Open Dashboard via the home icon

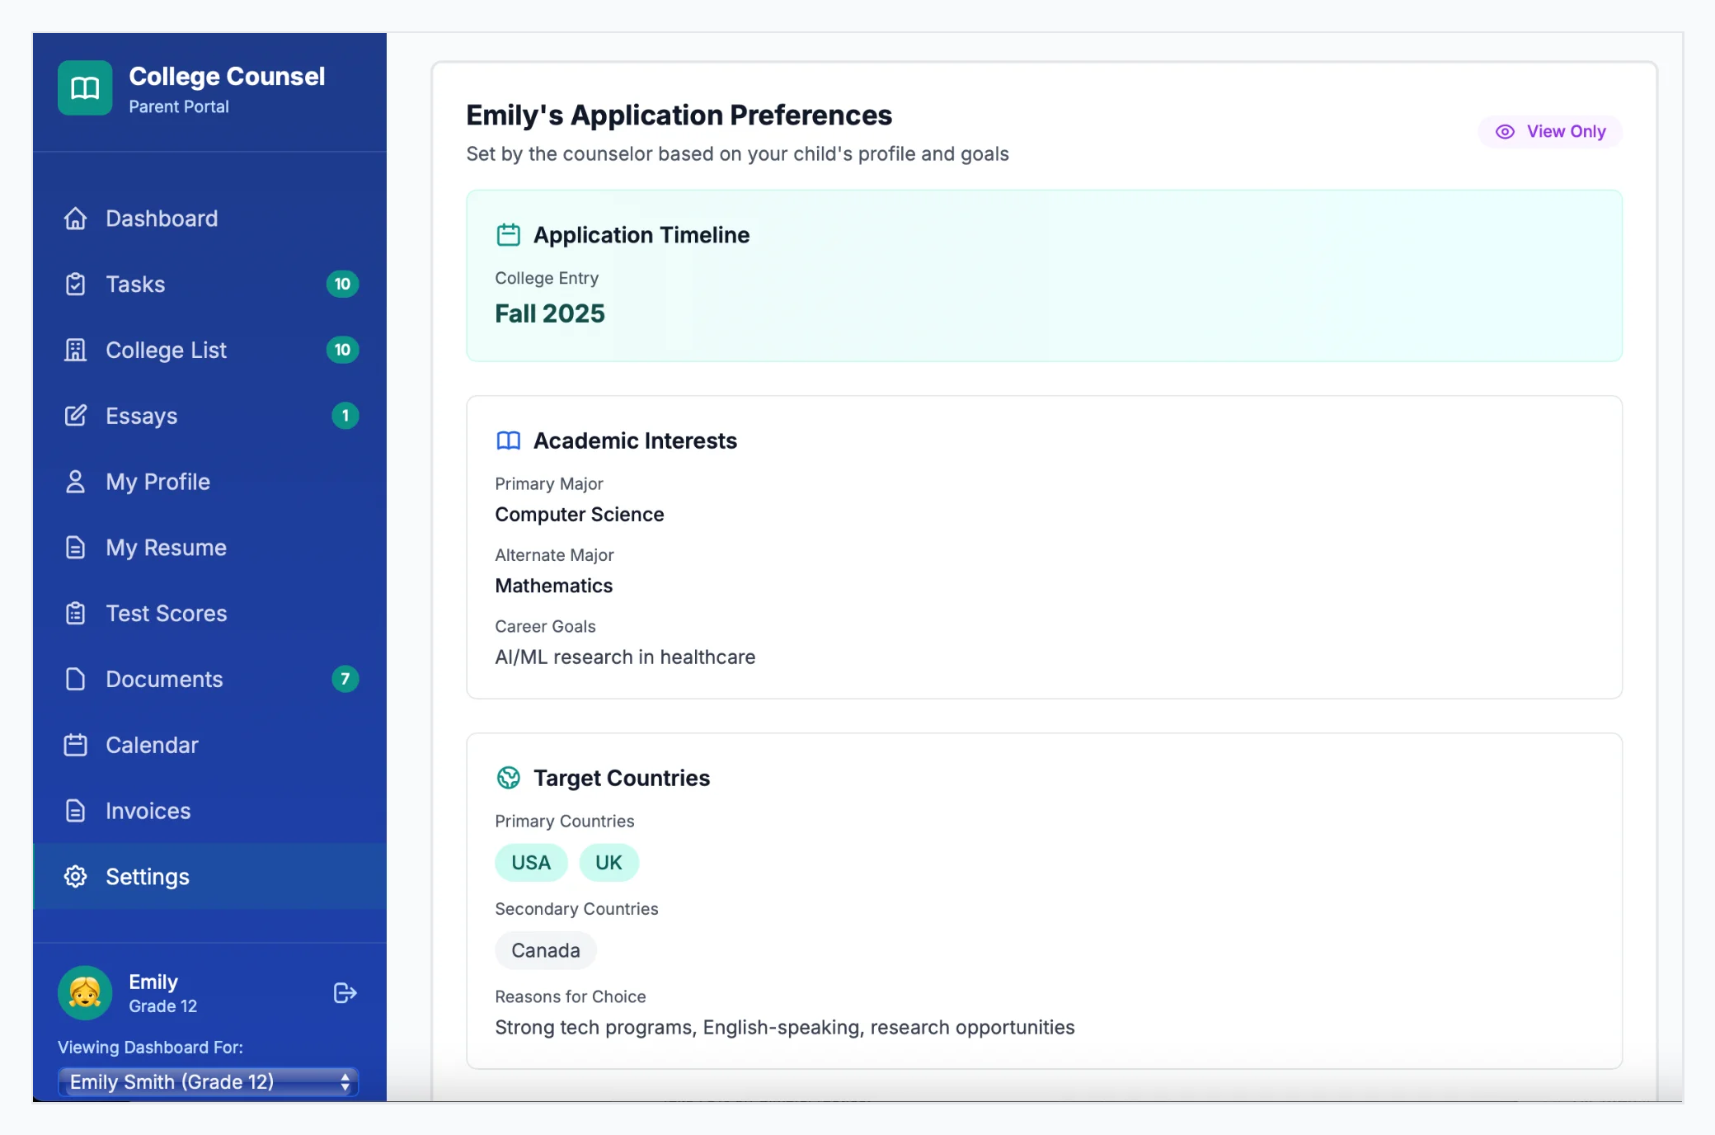[x=76, y=219]
